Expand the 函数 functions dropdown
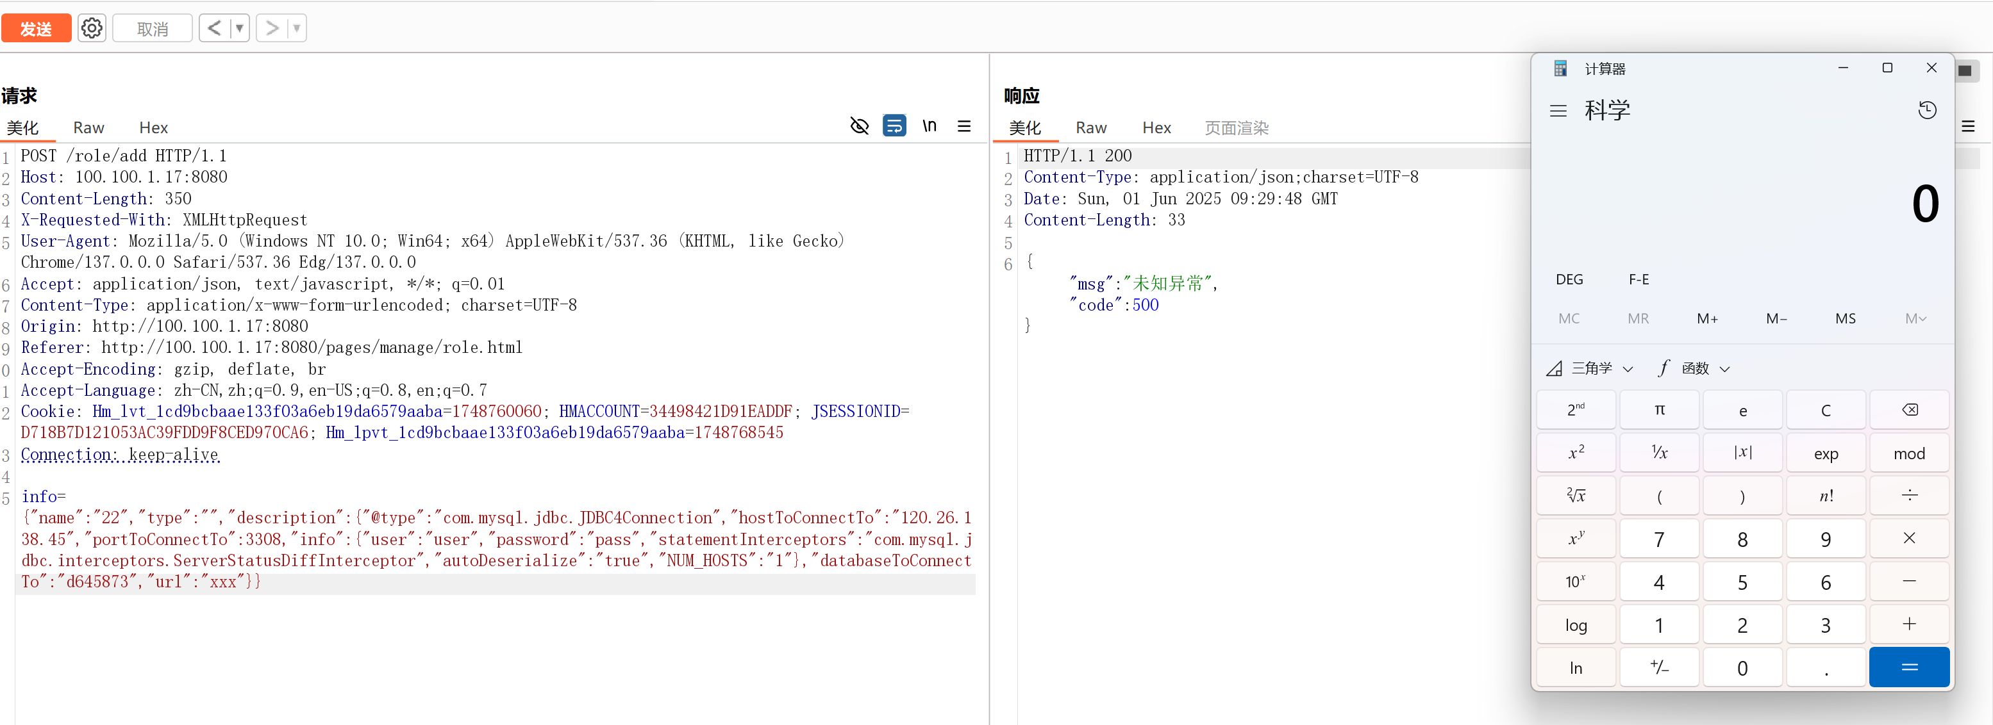Screen dimensions: 1993x725 point(1694,369)
